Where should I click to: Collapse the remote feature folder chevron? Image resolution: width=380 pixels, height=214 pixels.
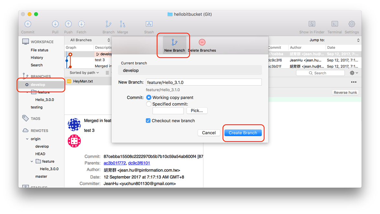[x=32, y=161]
